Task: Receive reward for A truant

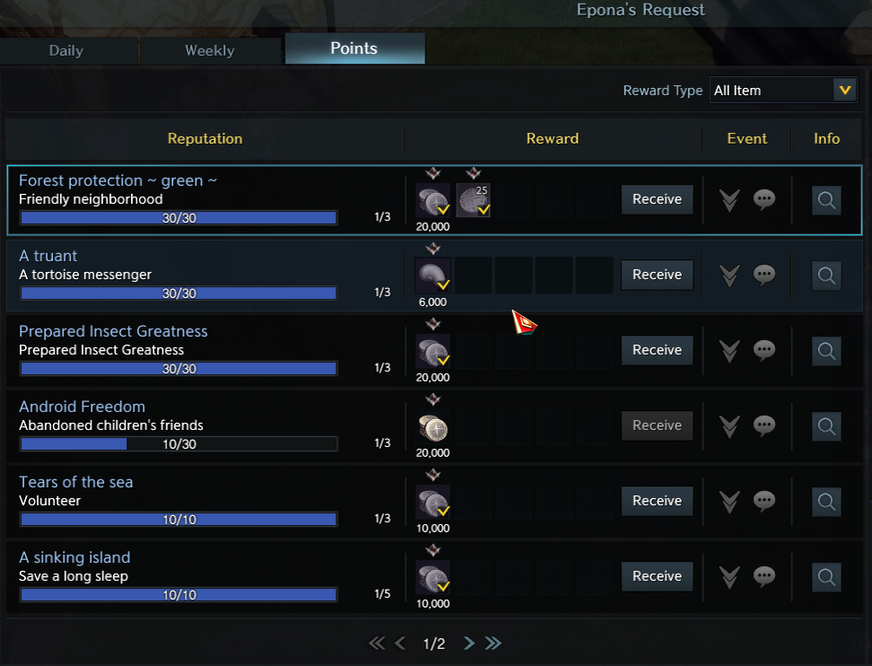Action: [657, 275]
